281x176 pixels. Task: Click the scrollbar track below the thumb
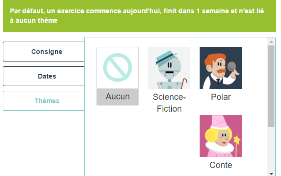click(272, 149)
